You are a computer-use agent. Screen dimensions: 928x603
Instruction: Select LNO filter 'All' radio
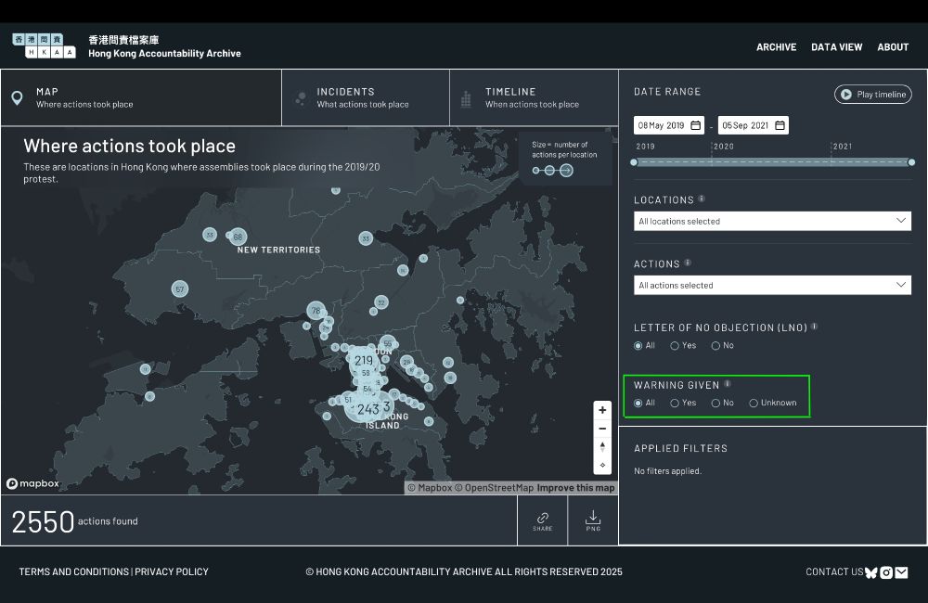pos(638,346)
